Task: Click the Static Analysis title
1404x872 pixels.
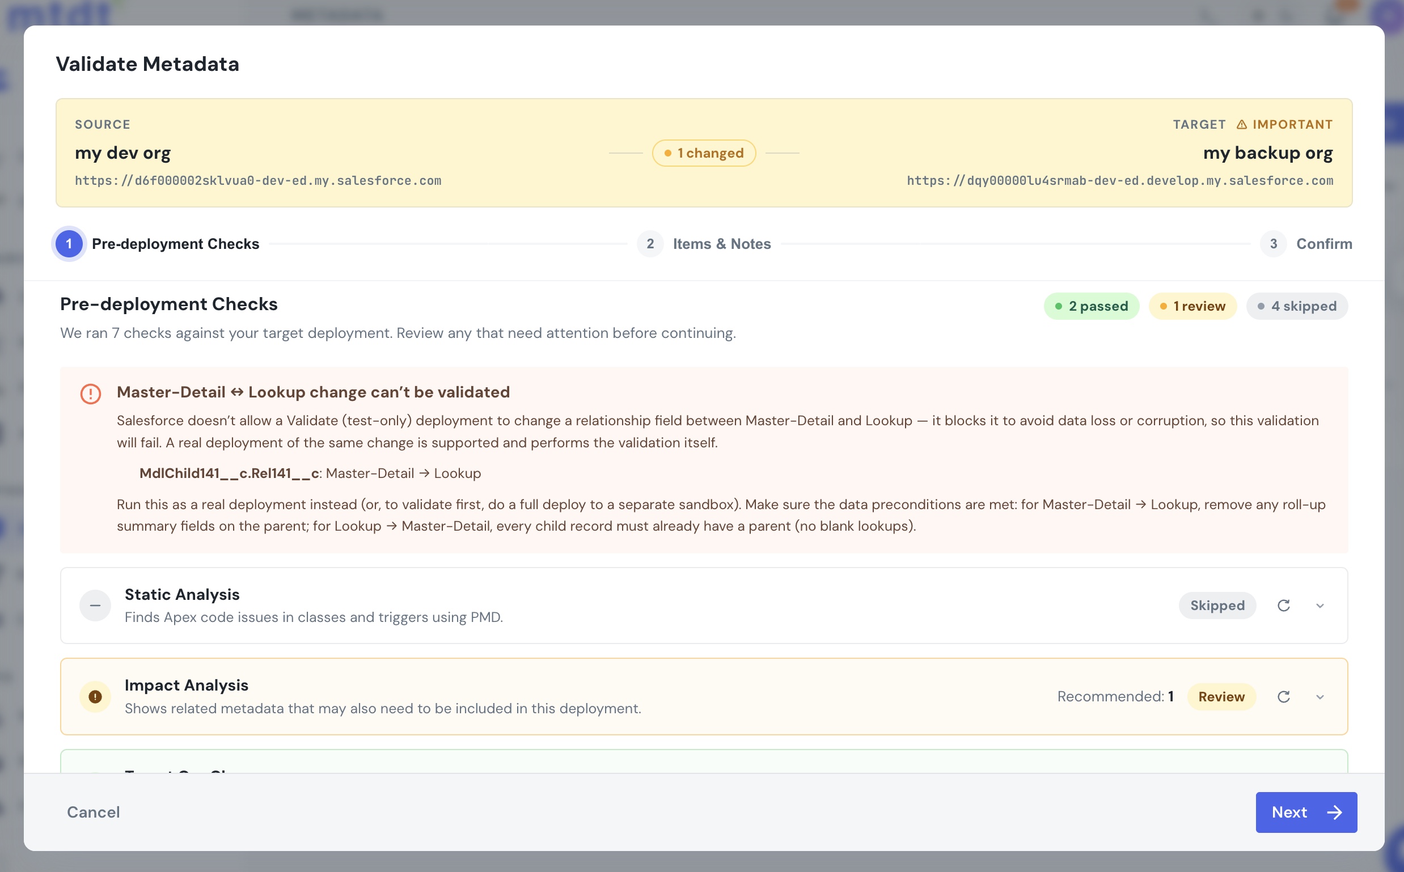Action: (181, 594)
